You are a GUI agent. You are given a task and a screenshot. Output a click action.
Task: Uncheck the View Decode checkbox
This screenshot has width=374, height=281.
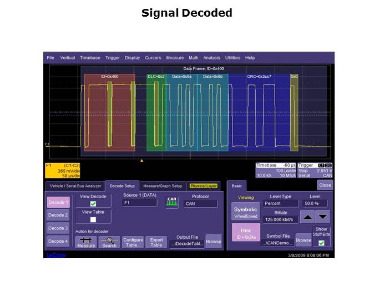[93, 204]
